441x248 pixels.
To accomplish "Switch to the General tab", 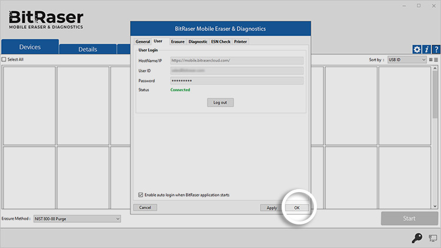I will [143, 41].
